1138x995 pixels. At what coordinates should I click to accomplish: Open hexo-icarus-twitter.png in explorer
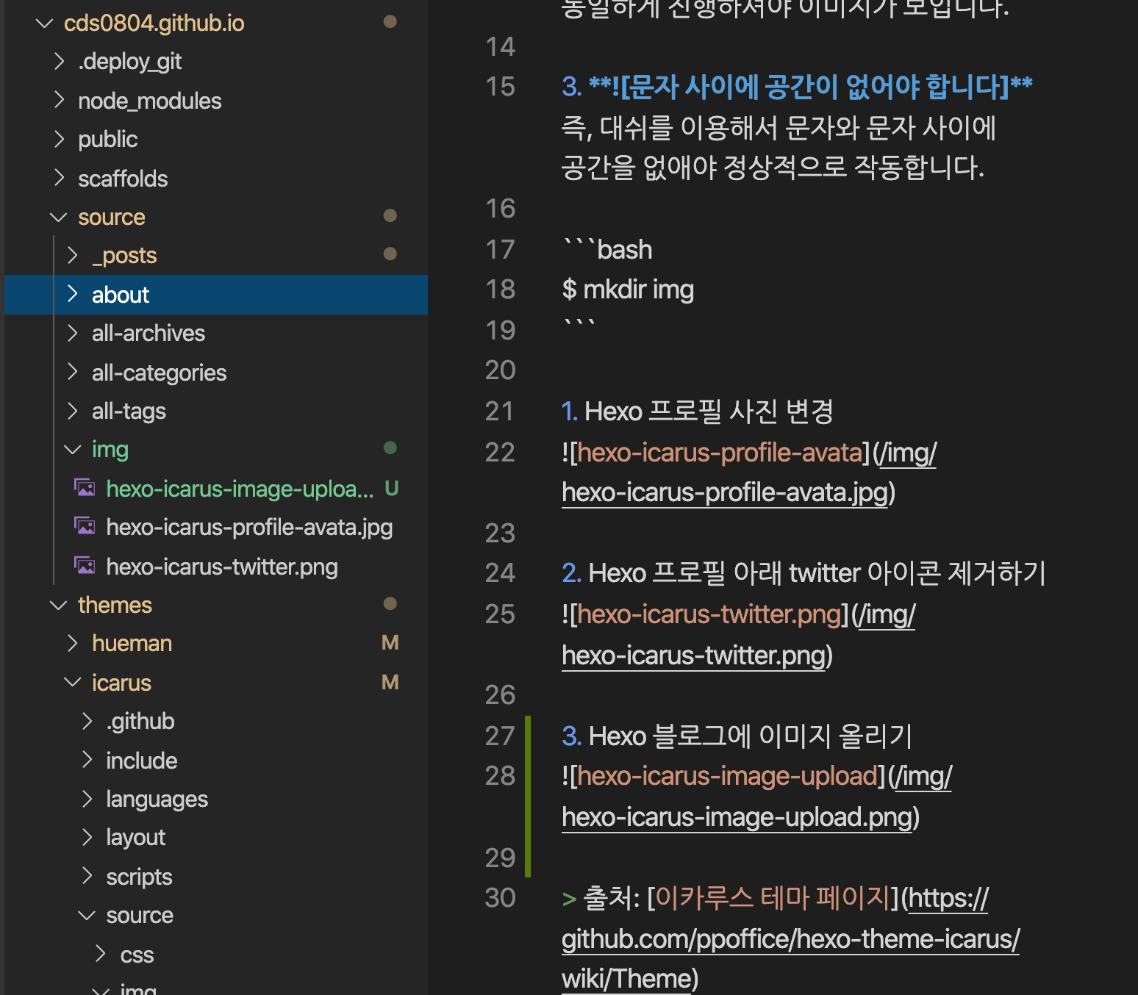point(222,567)
